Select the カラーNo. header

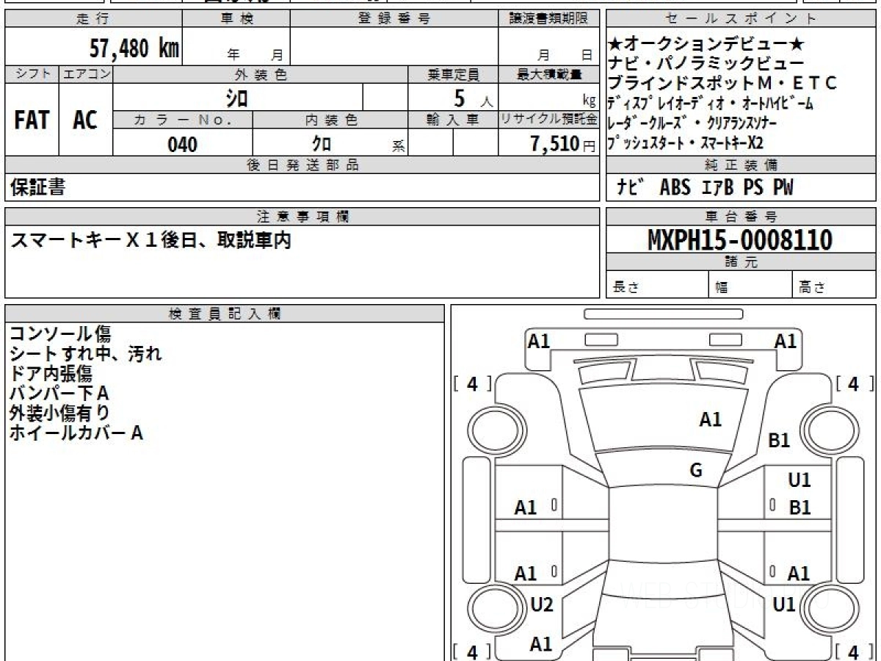point(183,120)
